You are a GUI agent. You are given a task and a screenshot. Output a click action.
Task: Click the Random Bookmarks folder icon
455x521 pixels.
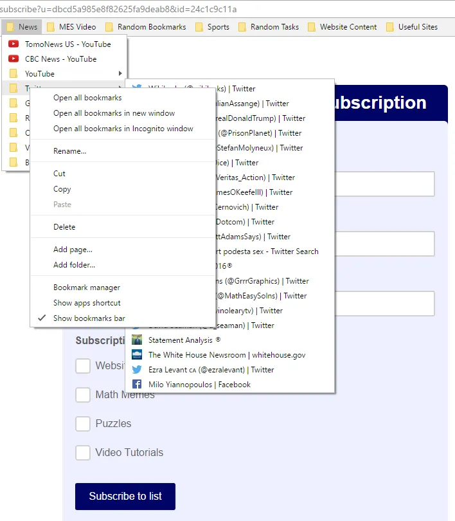(x=109, y=27)
